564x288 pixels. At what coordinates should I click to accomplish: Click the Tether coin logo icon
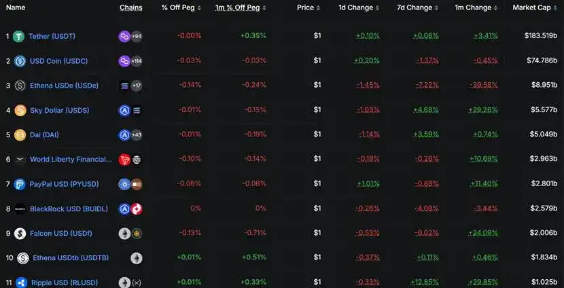point(20,36)
